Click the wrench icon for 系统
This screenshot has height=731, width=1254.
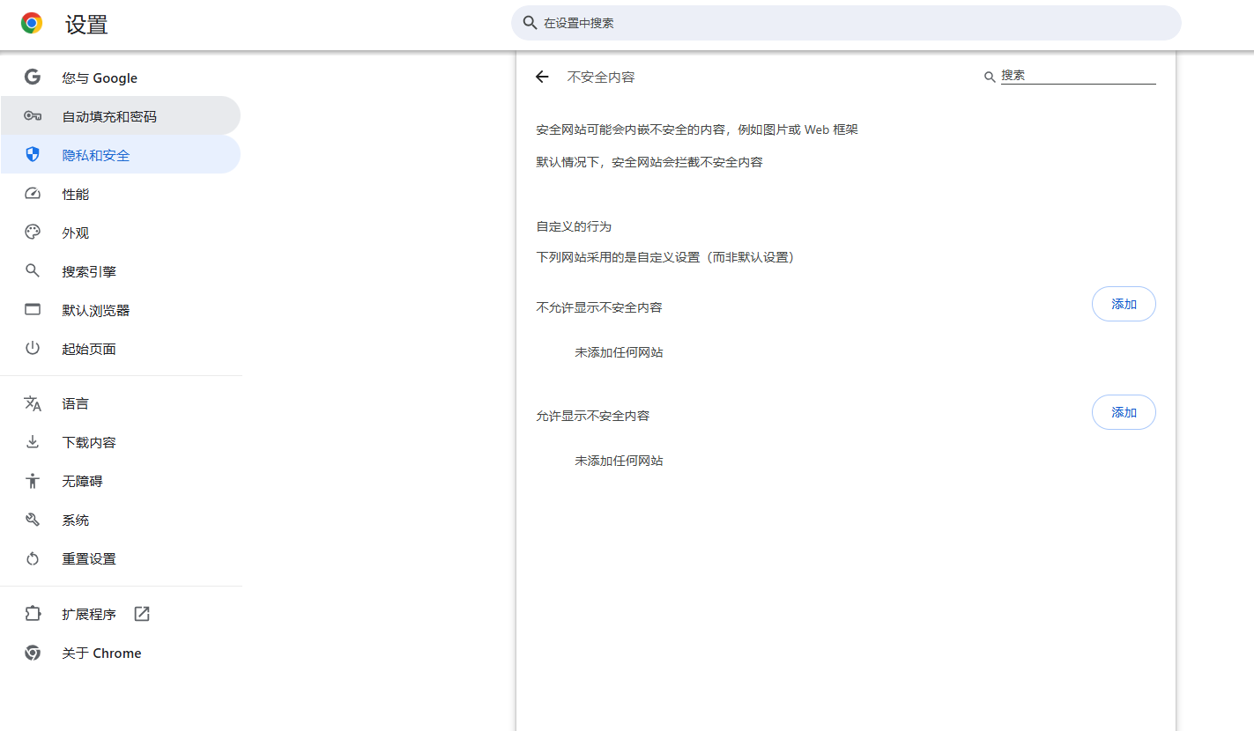pos(33,520)
